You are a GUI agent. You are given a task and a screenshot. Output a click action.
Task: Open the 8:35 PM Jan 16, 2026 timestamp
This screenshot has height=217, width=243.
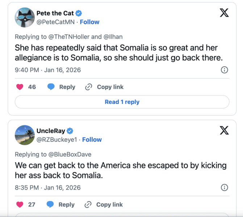tap(48, 187)
